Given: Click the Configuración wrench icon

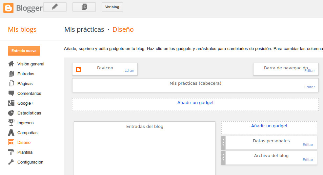Looking at the screenshot, I should click(x=11, y=162).
